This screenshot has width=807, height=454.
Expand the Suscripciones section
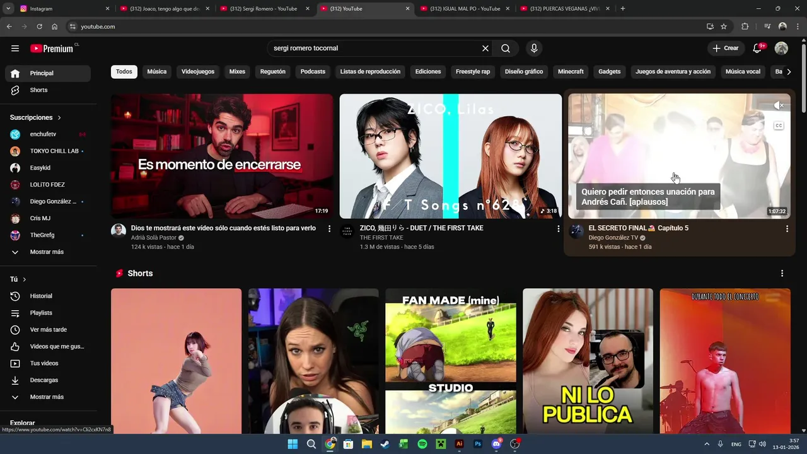point(36,118)
